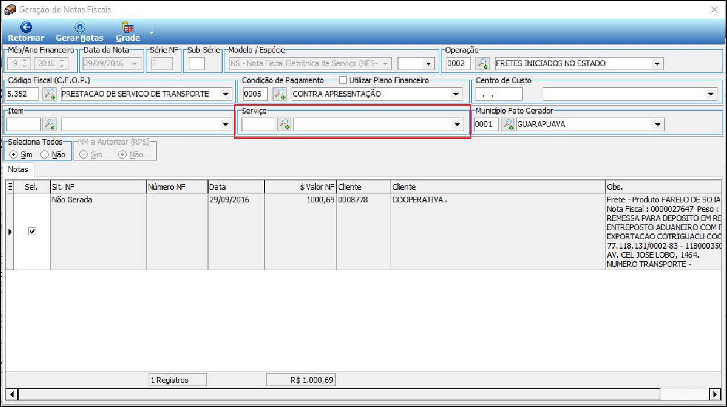Click the horizontal scrollbar thumb
This screenshot has width=727, height=407.
(338, 393)
